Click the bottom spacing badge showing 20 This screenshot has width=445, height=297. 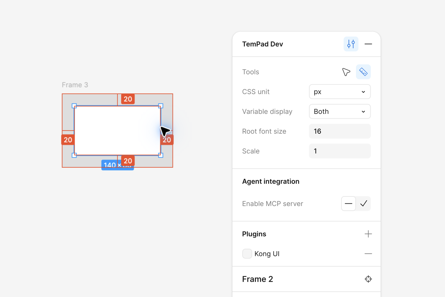tap(128, 161)
